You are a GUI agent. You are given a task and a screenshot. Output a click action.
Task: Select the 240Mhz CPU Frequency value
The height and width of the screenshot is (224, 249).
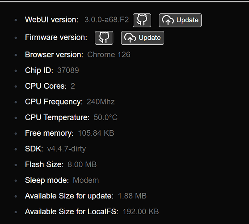click(x=101, y=102)
